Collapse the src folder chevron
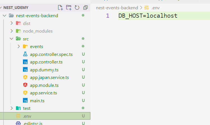 tap(12, 39)
